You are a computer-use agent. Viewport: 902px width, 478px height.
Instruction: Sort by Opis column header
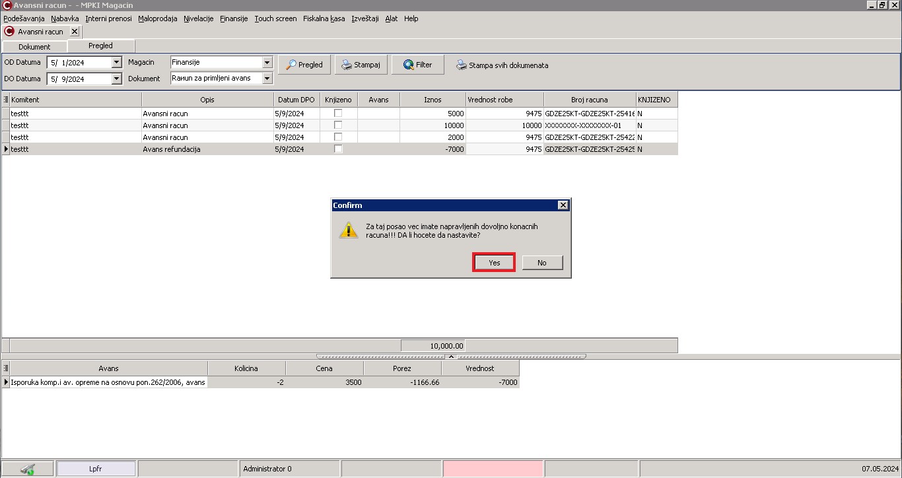(208, 100)
